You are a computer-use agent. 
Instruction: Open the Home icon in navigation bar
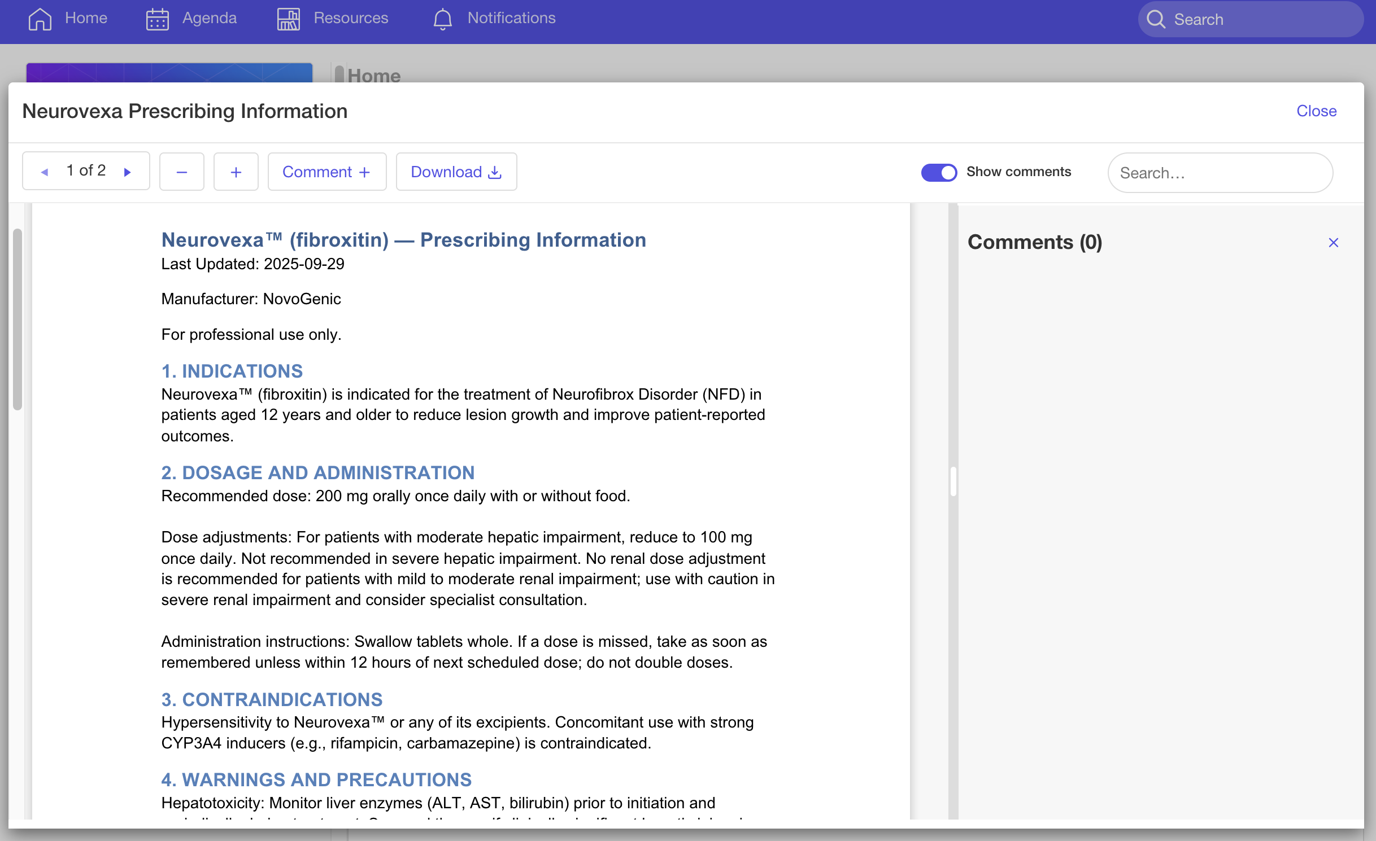(x=40, y=19)
